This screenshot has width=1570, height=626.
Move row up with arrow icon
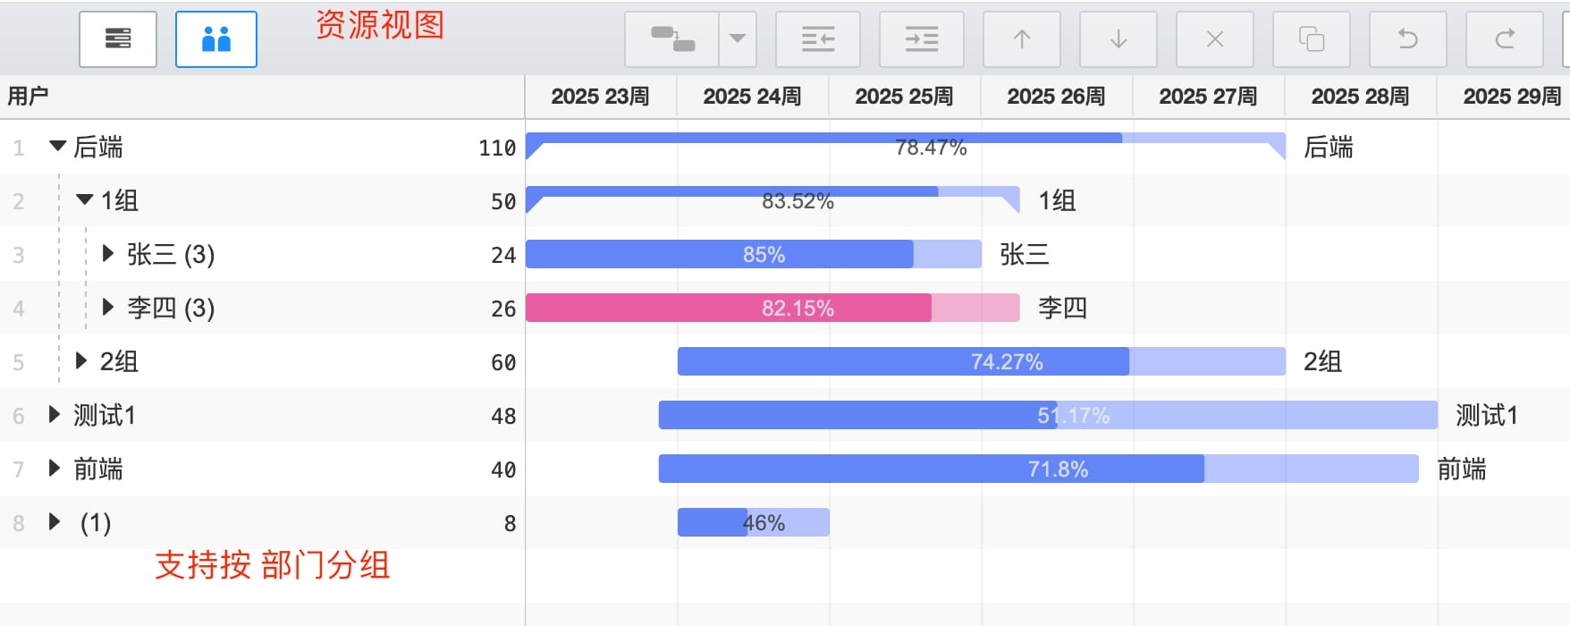click(x=1022, y=39)
